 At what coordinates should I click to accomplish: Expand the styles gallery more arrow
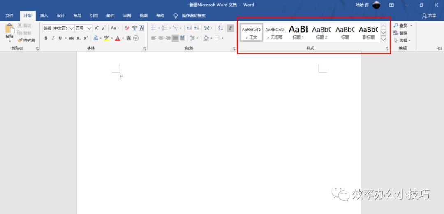coord(383,40)
